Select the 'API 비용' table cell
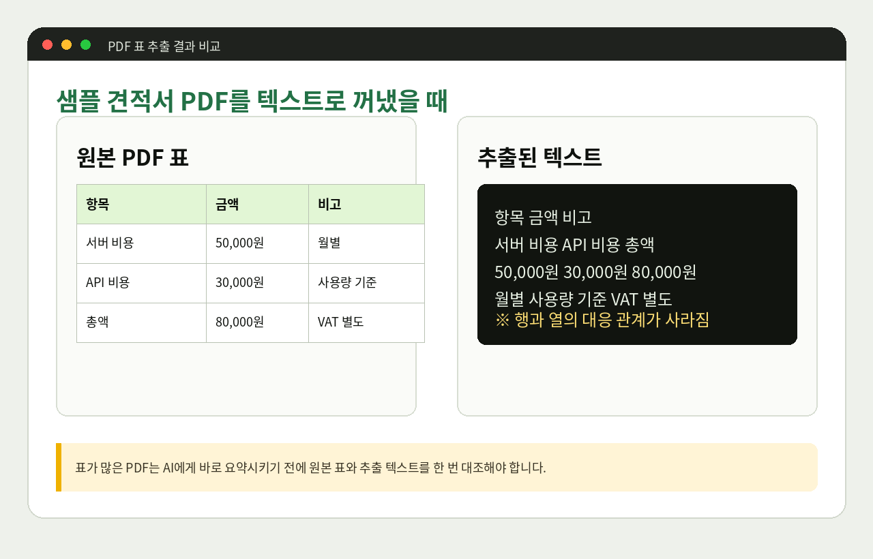Viewport: 873px width, 559px height. coord(141,283)
